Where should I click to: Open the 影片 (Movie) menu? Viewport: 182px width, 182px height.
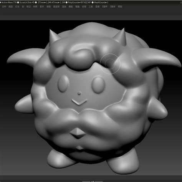coord(42,7)
